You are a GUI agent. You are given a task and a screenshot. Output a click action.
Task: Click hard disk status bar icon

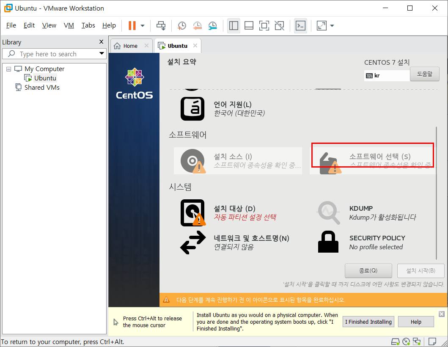(396, 341)
